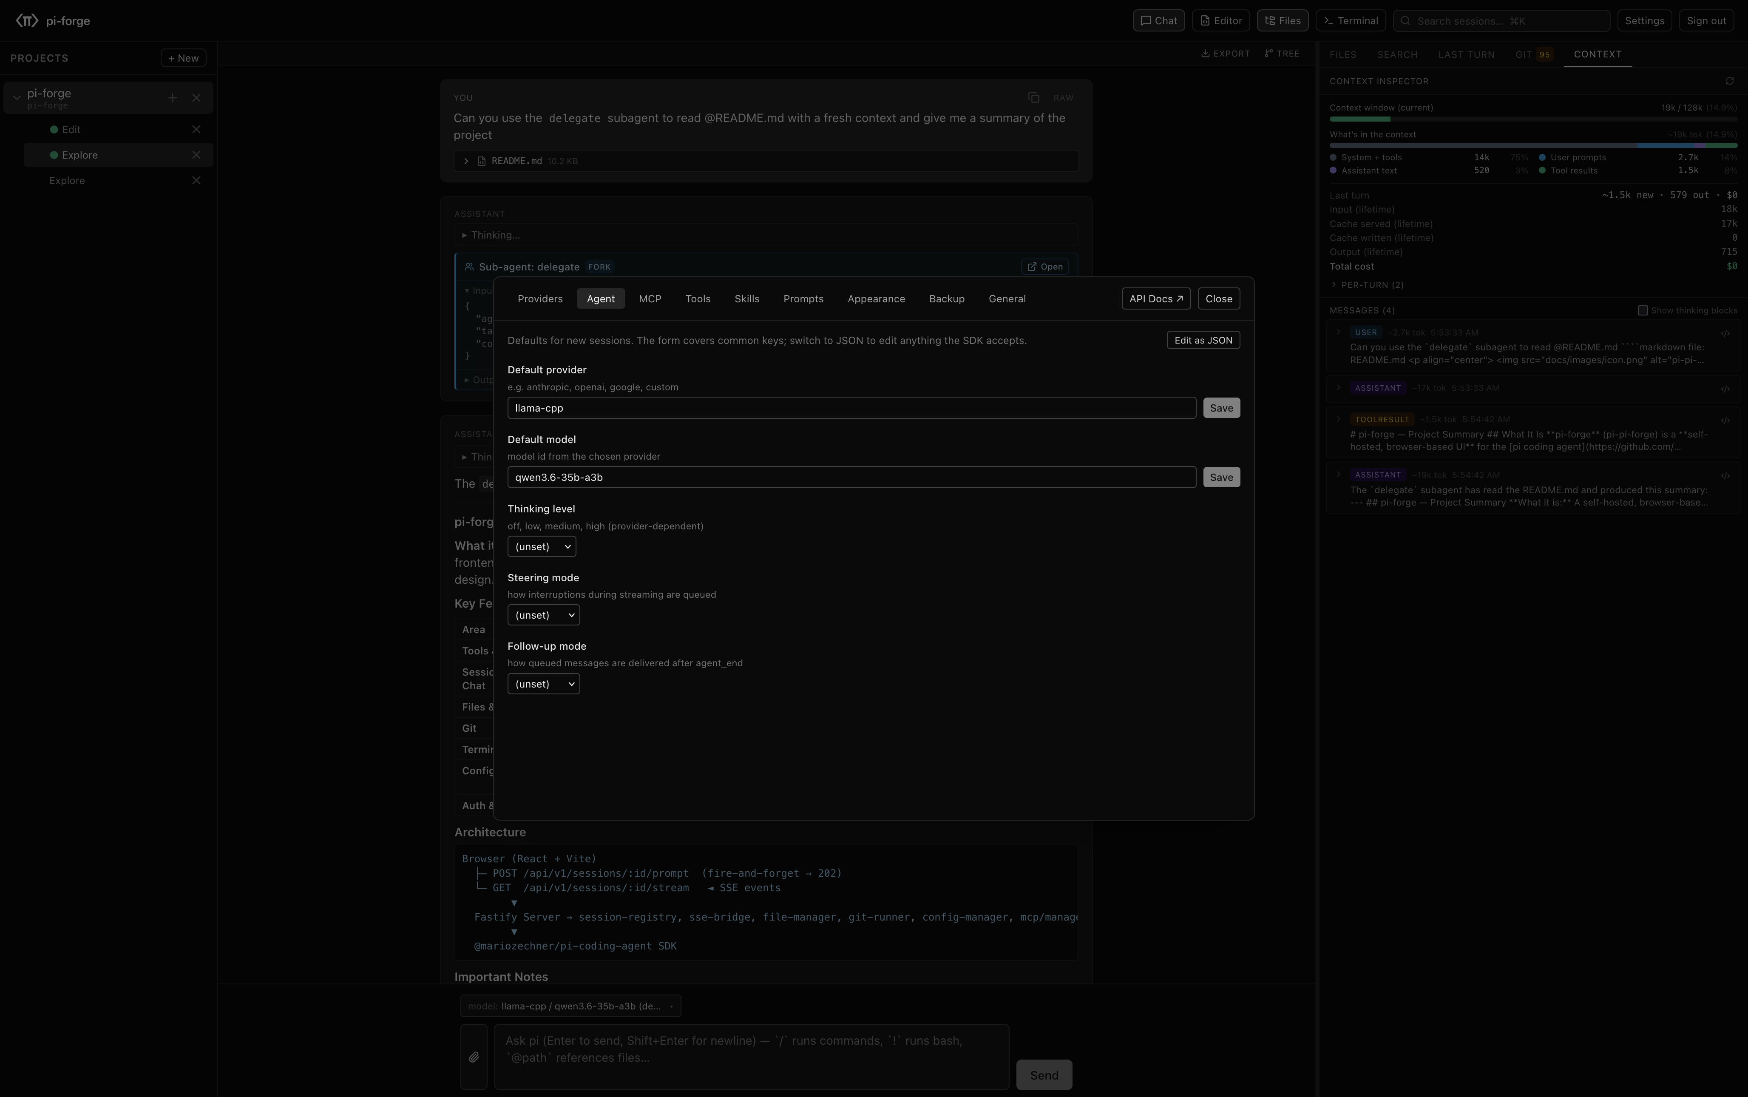Image resolution: width=1748 pixels, height=1097 pixels.
Task: Click the paperclip attach icon
Action: pos(474,1057)
